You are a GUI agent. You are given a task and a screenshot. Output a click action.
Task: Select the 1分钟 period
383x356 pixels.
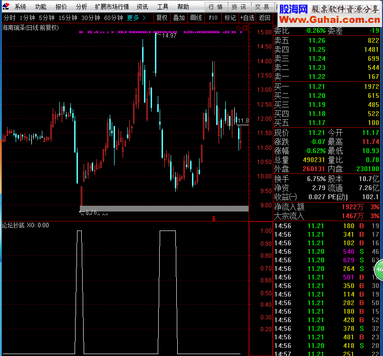[28, 18]
